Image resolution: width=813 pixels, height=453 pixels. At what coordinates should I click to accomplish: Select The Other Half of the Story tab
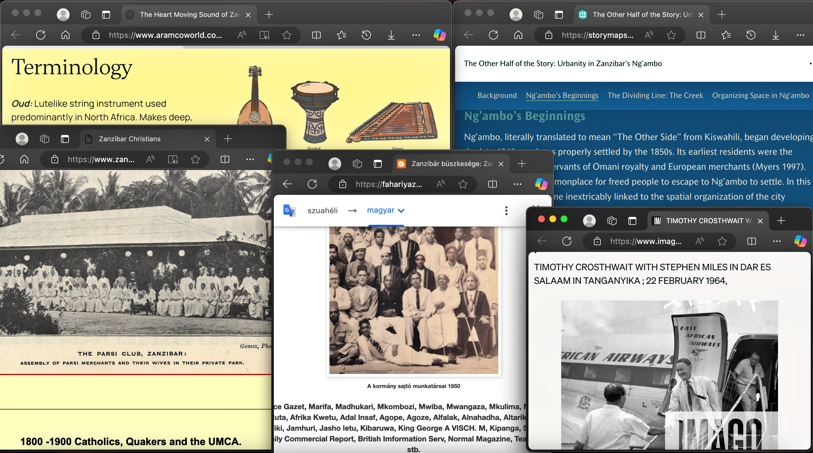642,14
